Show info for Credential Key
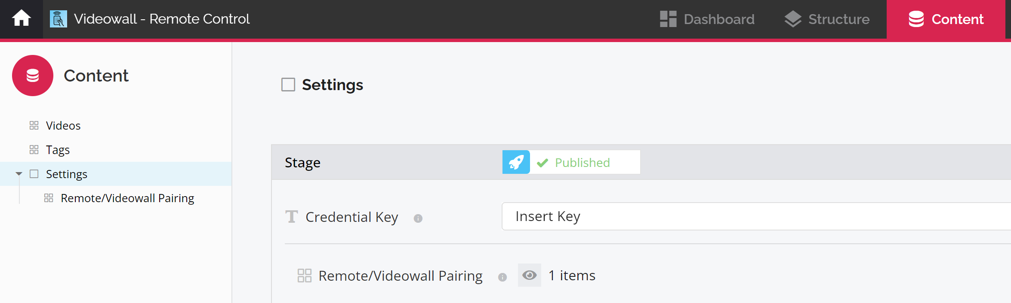The height and width of the screenshot is (303, 1011). 418,218
